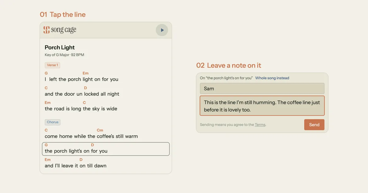Tap the line "I left the porch light on for you"
368x193 pixels.
coord(82,79)
